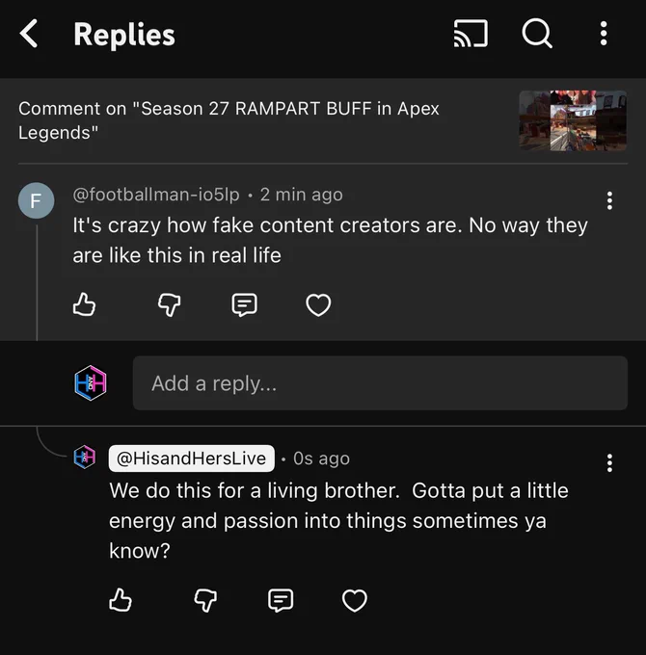
Task: Open options menu for HisandHersLive's reply
Action: pos(609,463)
